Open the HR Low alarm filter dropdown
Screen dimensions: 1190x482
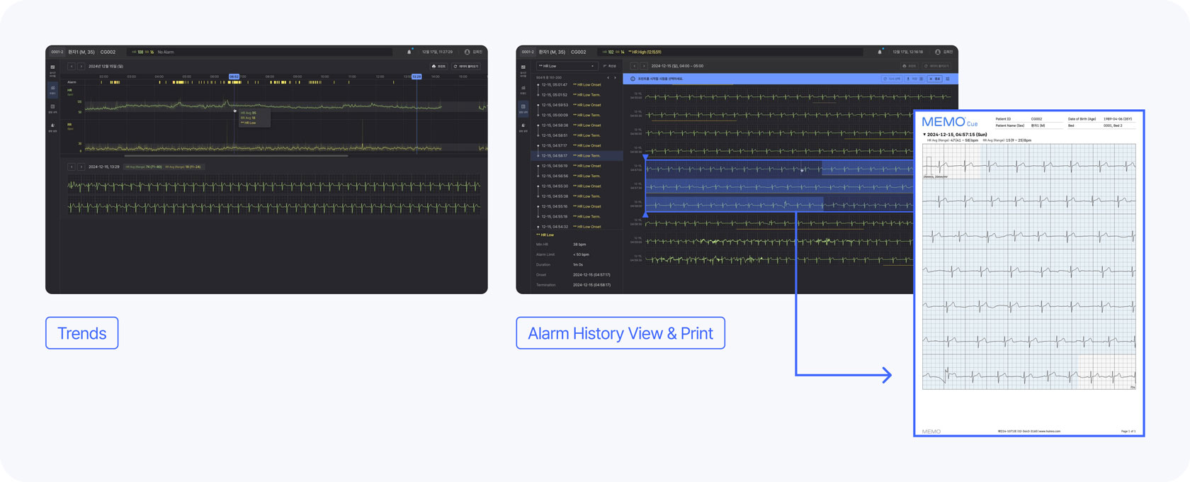565,66
